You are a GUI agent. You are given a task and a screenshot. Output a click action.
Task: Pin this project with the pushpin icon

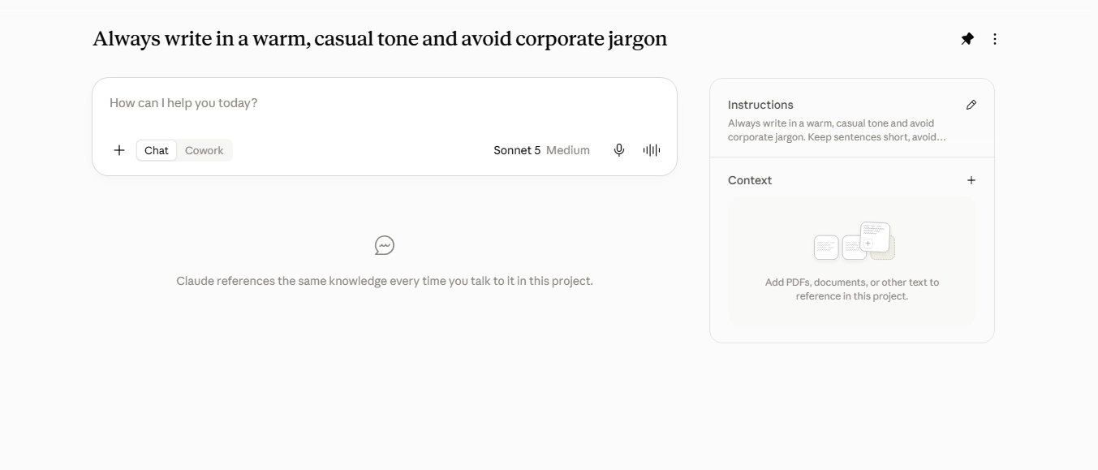[x=967, y=39]
